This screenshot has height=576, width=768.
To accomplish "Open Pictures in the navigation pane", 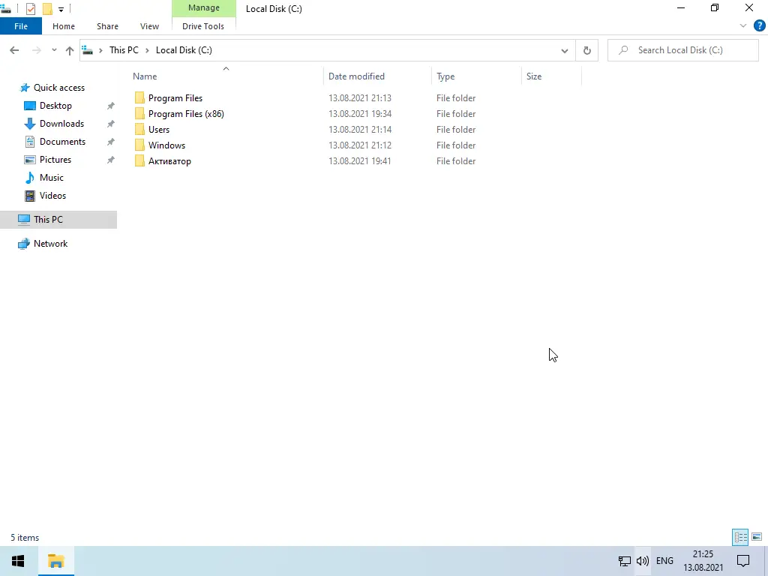I will pos(55,160).
